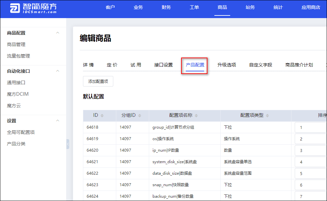Viewport: 327px width, 201px height.
Task: Open the 业务 top menu
Action: coord(138,8)
